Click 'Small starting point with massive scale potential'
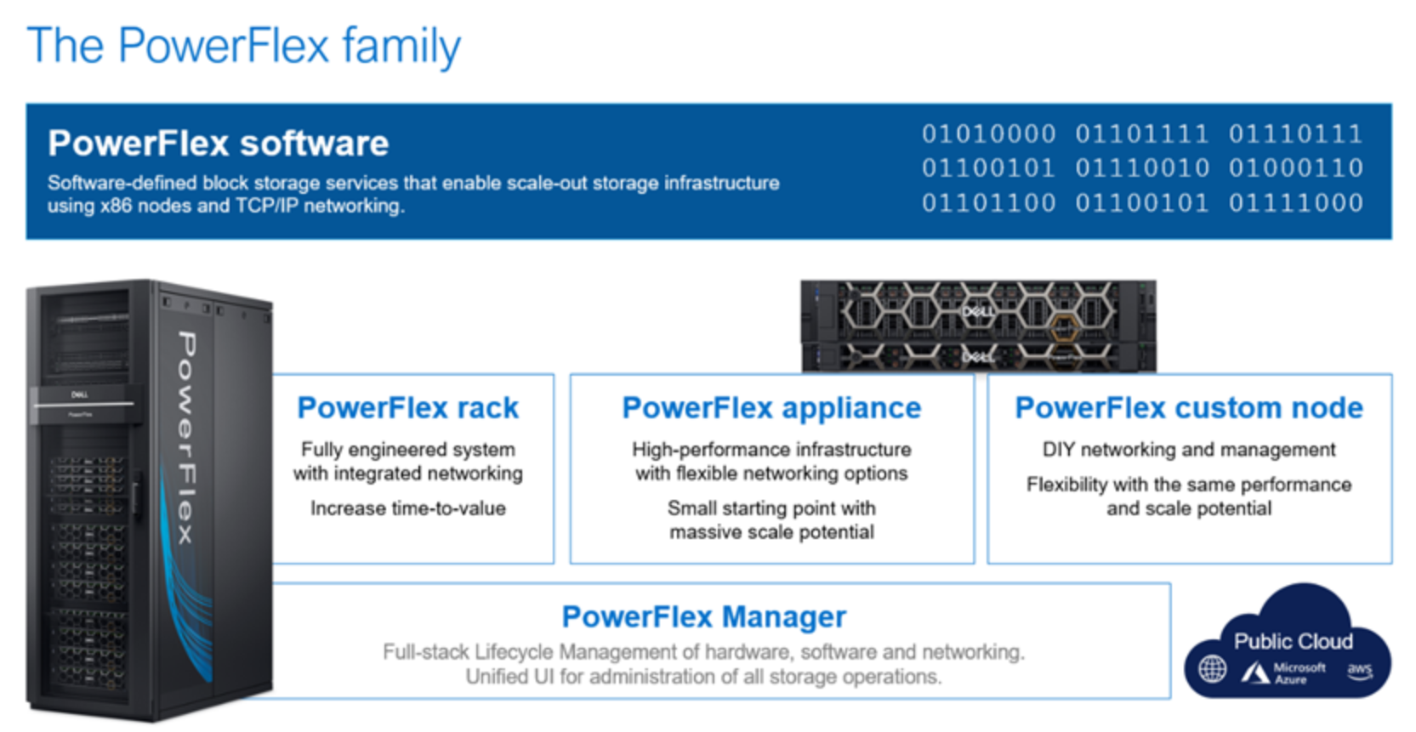The width and height of the screenshot is (1416, 732). (x=771, y=520)
